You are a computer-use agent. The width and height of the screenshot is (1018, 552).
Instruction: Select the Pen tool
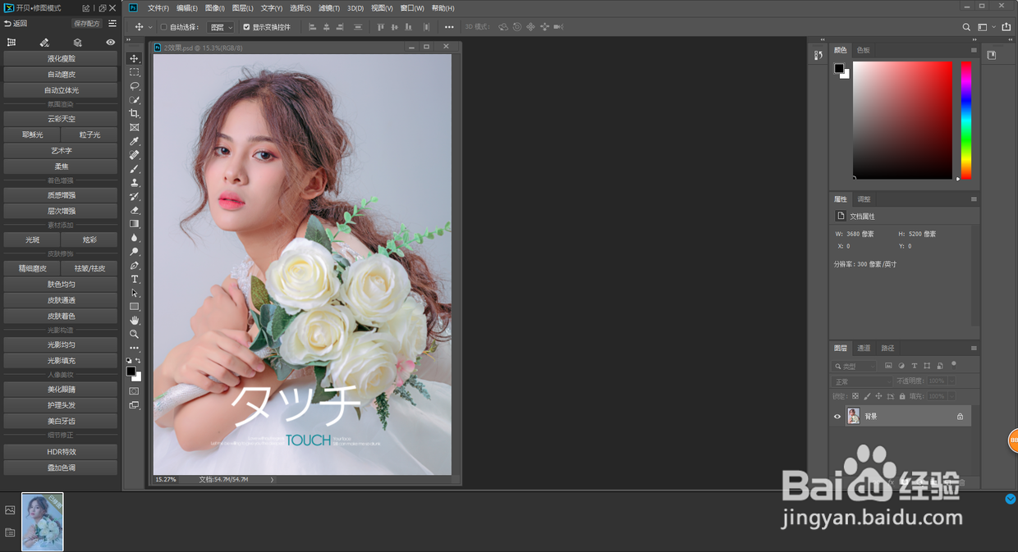click(135, 266)
